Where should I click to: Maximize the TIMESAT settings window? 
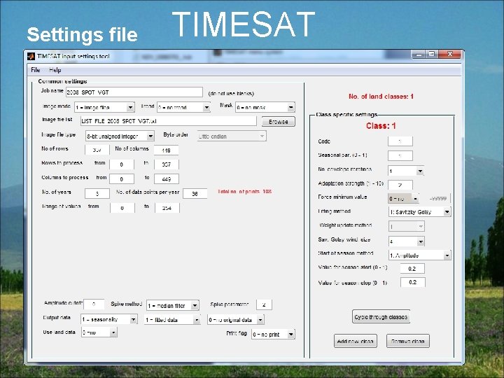pos(432,55)
